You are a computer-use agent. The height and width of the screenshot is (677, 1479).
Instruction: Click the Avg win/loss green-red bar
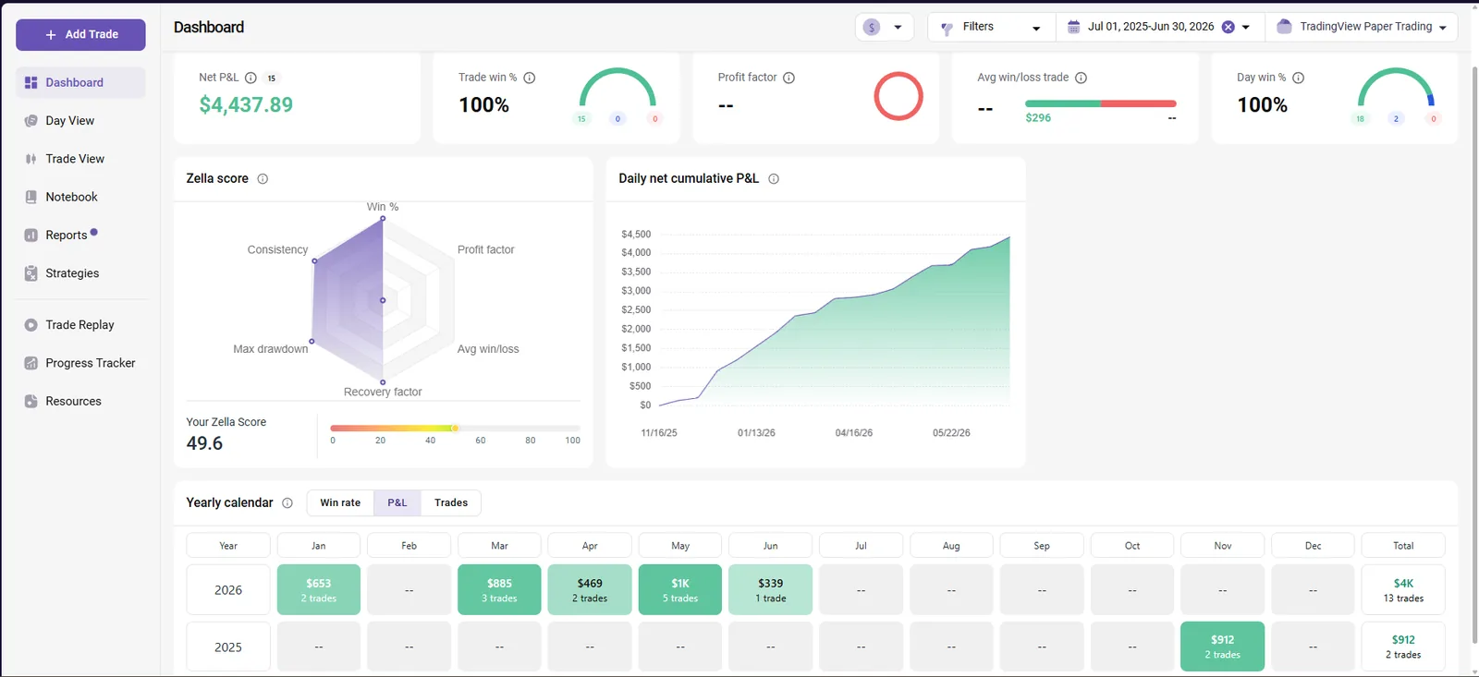coord(1101,103)
